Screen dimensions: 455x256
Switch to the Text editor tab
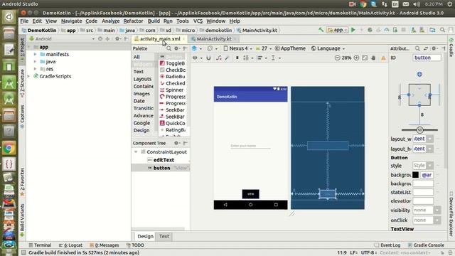coord(164,236)
